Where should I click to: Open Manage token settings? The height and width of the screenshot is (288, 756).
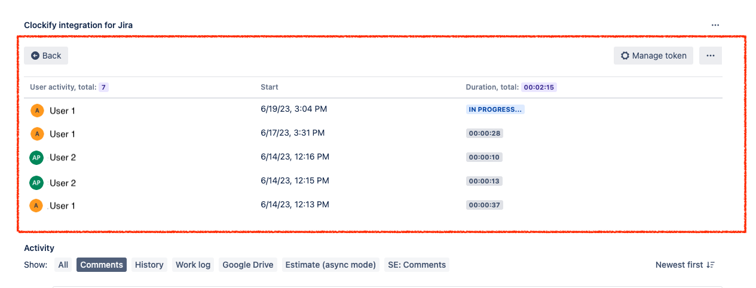pyautogui.click(x=653, y=56)
